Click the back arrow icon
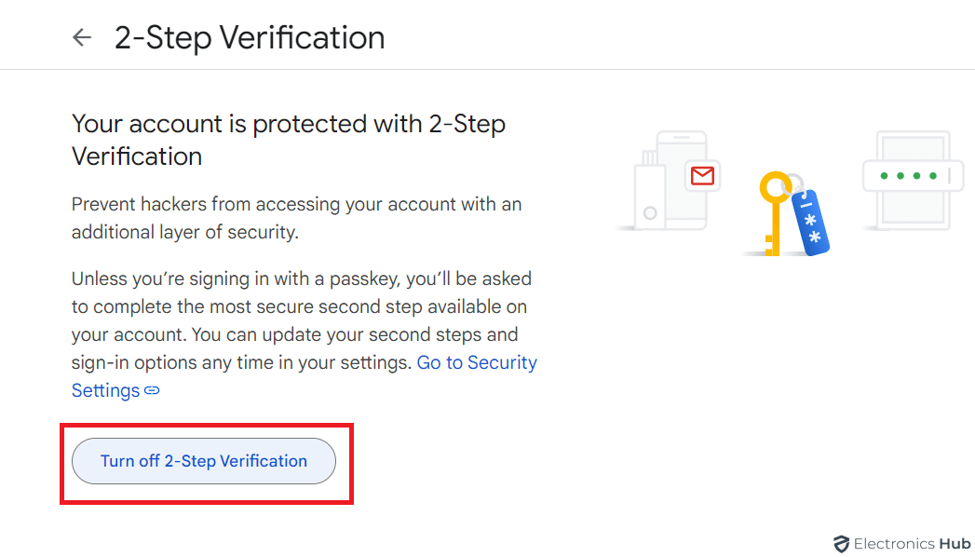Screen dimensions: 975x557 [81, 37]
